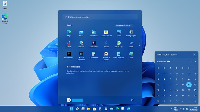200x112 pixels.
Task: Open Alarmes e Relógio app
Action: click(106, 56)
